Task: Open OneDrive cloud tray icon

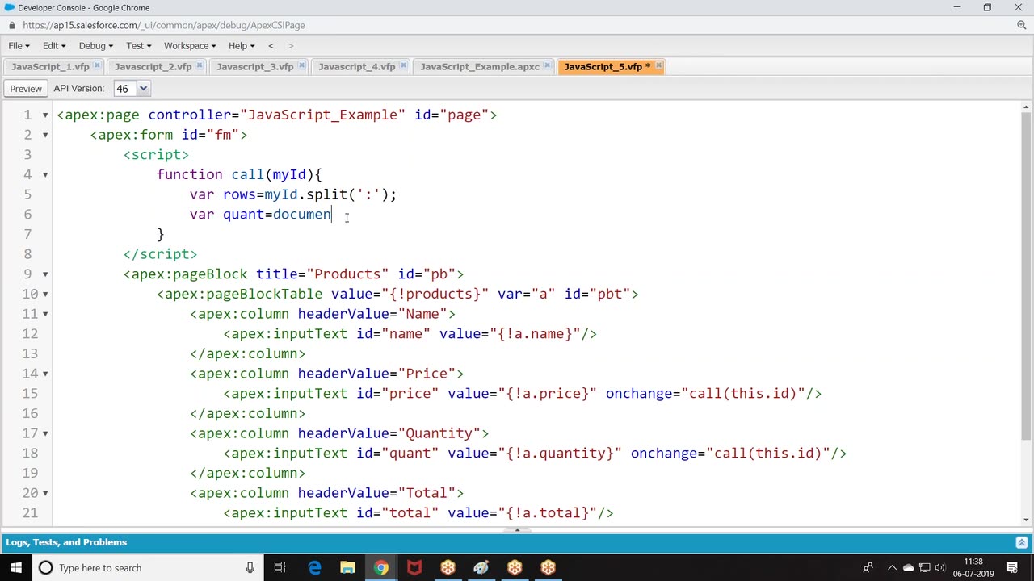Action: 908,567
